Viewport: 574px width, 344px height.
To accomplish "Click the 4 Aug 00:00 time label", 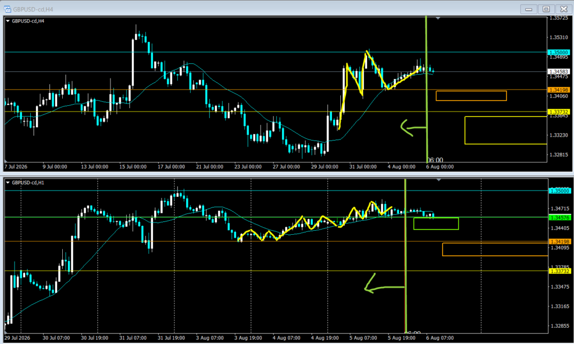I will click(x=401, y=166).
